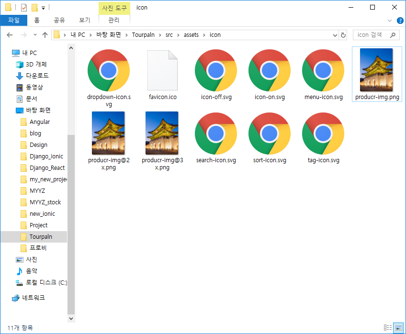Open Help via question mark icon
This screenshot has width=406, height=334.
click(x=400, y=21)
